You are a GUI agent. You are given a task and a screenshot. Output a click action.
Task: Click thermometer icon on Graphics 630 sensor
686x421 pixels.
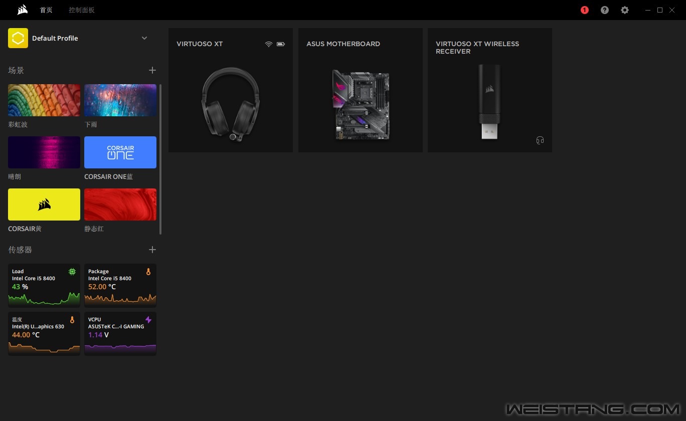click(x=72, y=320)
